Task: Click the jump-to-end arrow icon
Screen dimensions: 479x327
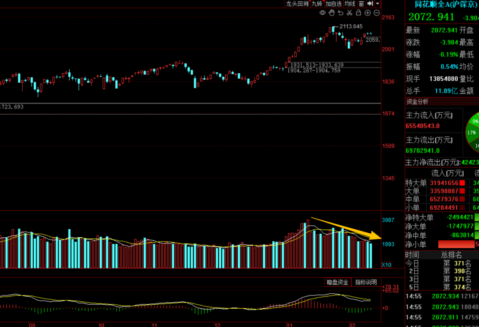Action: [370, 4]
